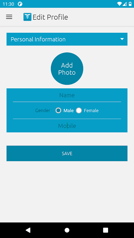Tap the cellular signal icon

[x=124, y=4]
